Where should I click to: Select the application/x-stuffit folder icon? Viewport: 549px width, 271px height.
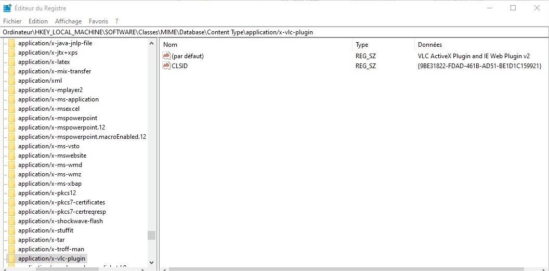(12, 230)
